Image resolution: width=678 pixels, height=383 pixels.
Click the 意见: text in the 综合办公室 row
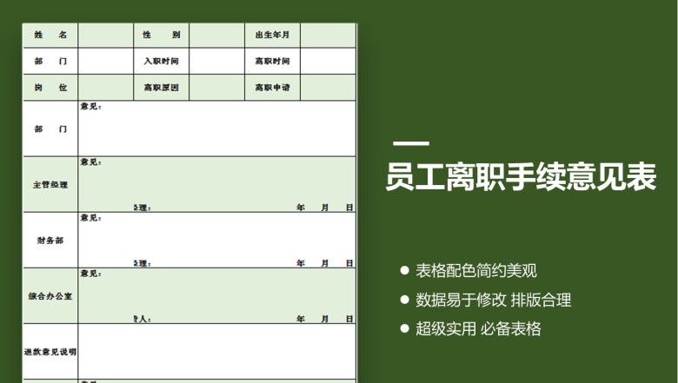coord(90,274)
